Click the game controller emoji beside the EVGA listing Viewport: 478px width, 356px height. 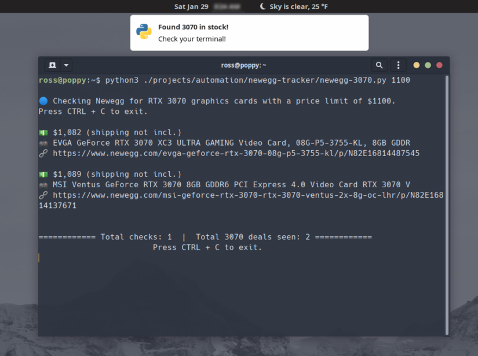(43, 142)
